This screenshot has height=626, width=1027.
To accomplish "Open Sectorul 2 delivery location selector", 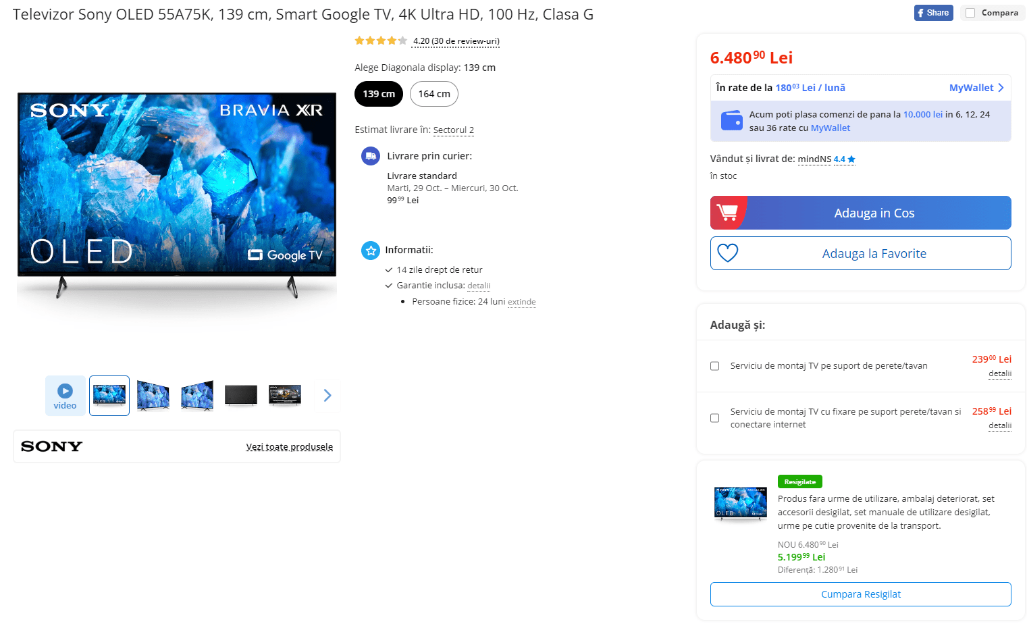I will (453, 130).
